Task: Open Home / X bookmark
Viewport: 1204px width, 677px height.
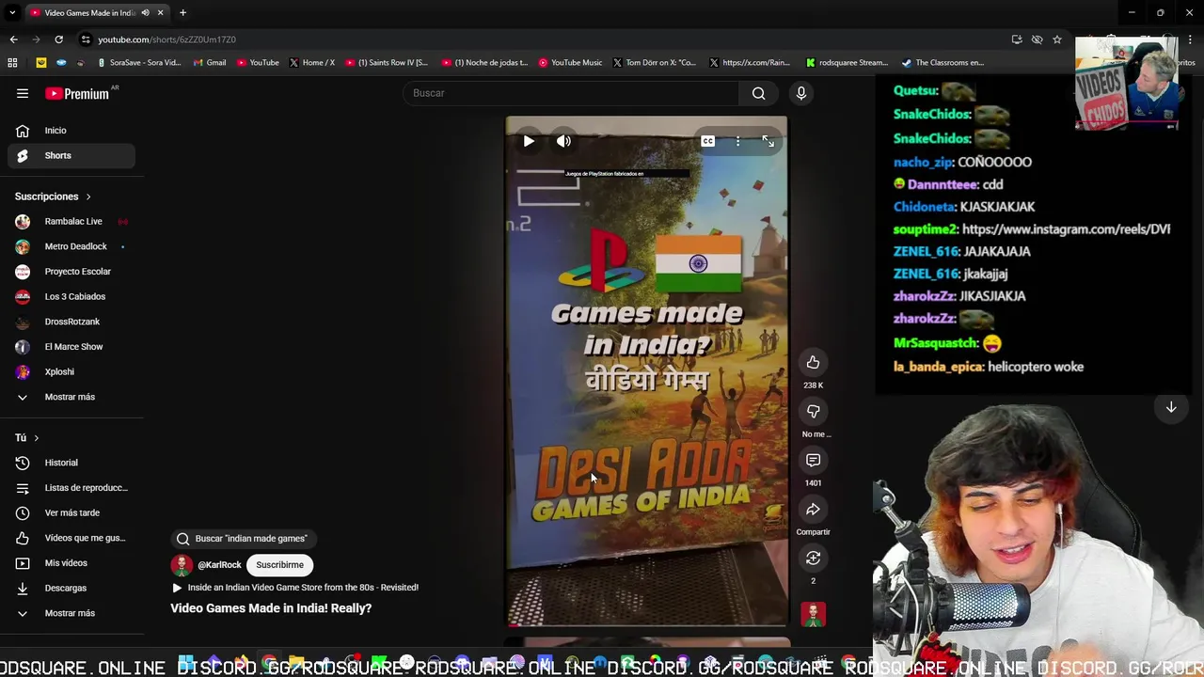Action: pos(311,63)
